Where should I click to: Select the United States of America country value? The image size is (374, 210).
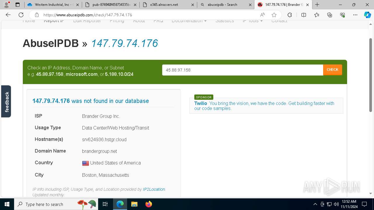click(x=115, y=163)
